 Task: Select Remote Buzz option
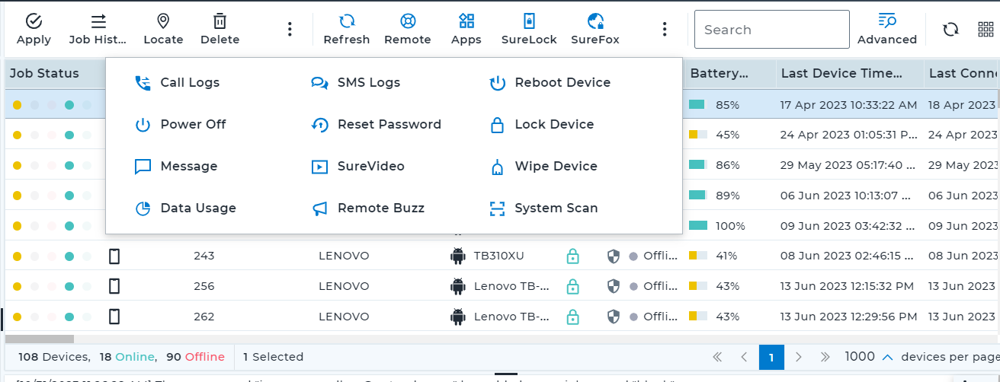coord(367,208)
